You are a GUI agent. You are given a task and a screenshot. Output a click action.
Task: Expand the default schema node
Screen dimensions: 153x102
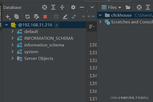pyautogui.click(x=12, y=31)
